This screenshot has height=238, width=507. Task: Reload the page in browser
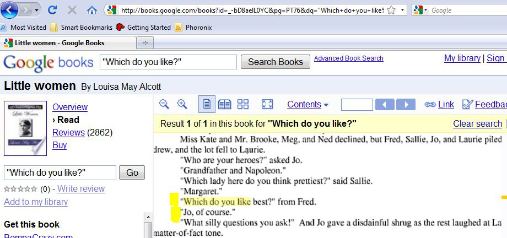[x=52, y=10]
